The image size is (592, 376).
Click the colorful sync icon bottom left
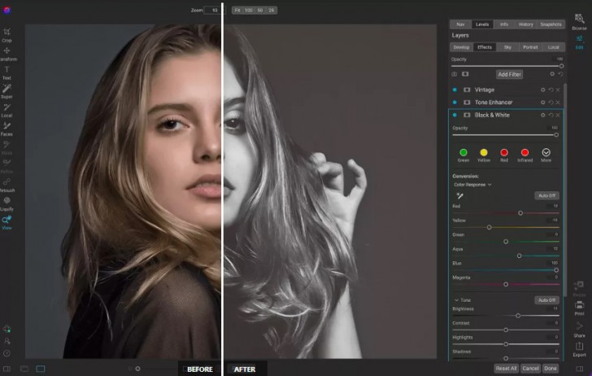click(7, 329)
